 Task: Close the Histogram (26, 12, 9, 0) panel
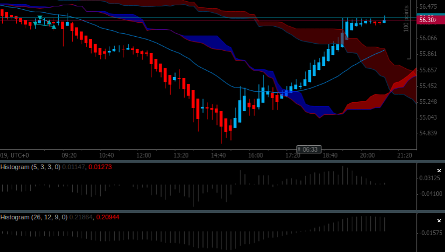pyautogui.click(x=439, y=220)
